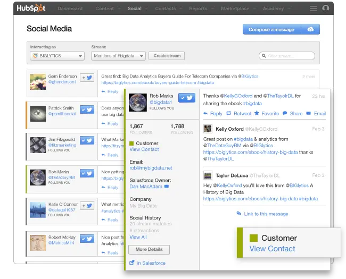Image resolution: width=346 pixels, height=279 pixels.
Task: Click the search magnifier in filter stream
Action: (x=263, y=56)
